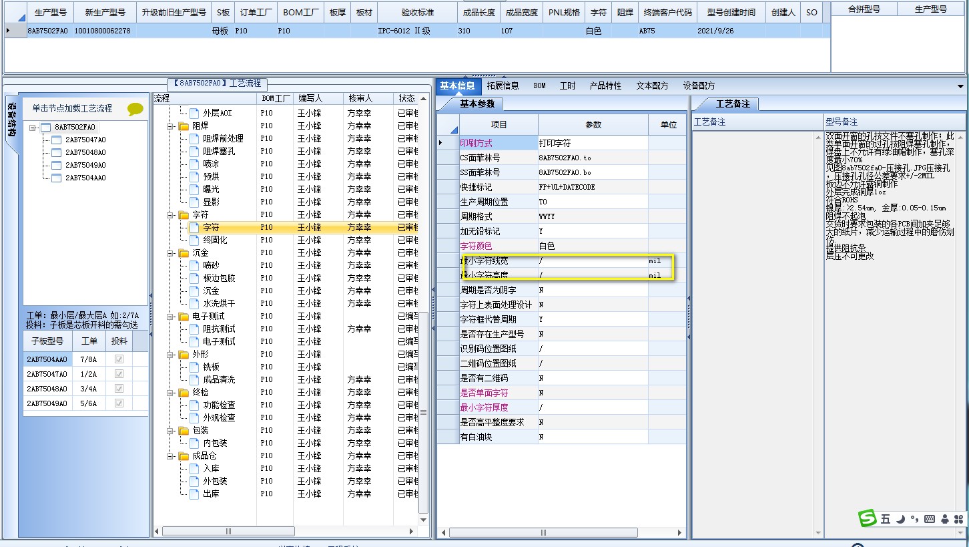Screen dimensions: 969x547
Task: Click the 周期格式 value WWYY
Action: (593, 216)
